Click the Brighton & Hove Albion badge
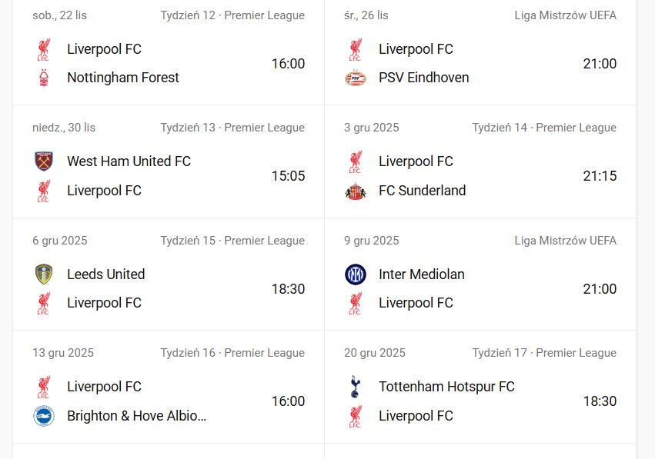 [x=44, y=416]
